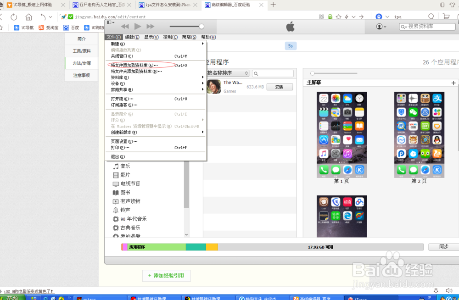Open the 爱淘宝 bookmark

[49, 28]
